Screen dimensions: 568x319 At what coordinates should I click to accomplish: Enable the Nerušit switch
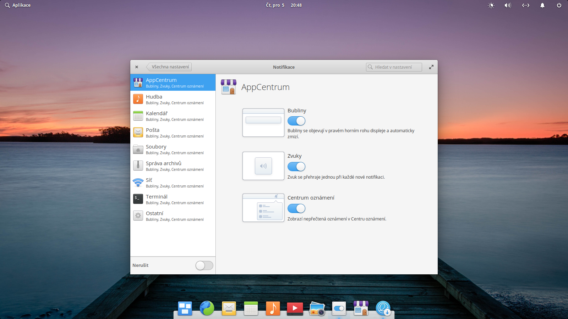tap(204, 265)
